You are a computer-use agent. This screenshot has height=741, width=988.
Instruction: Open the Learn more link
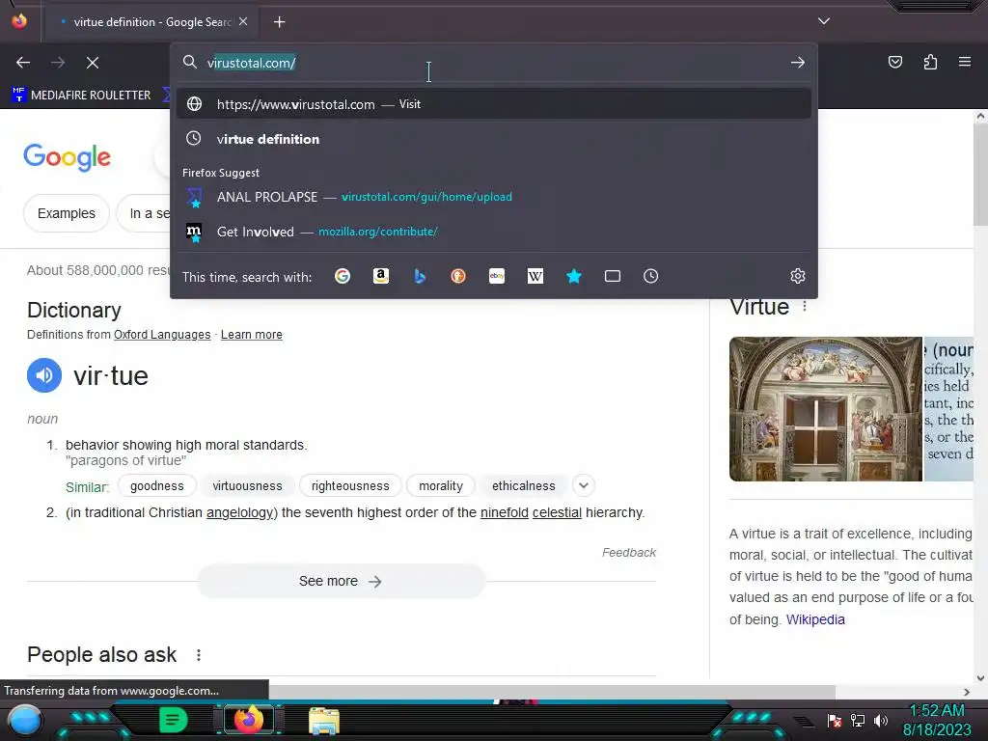point(252,335)
